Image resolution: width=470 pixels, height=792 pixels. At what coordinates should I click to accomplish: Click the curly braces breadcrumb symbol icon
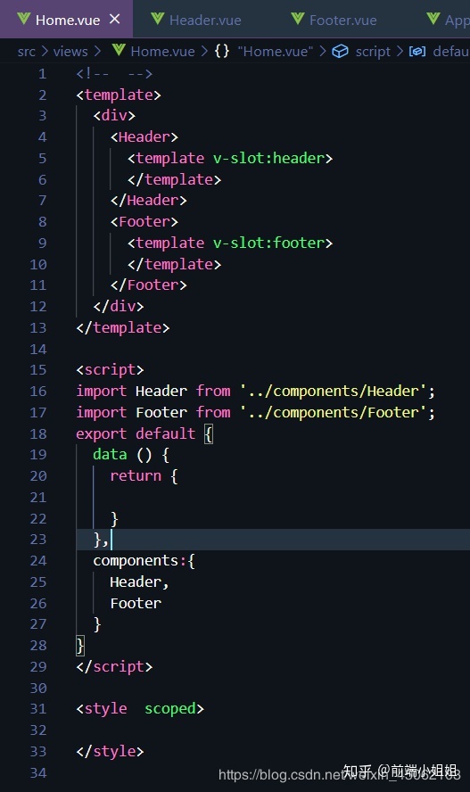click(221, 51)
